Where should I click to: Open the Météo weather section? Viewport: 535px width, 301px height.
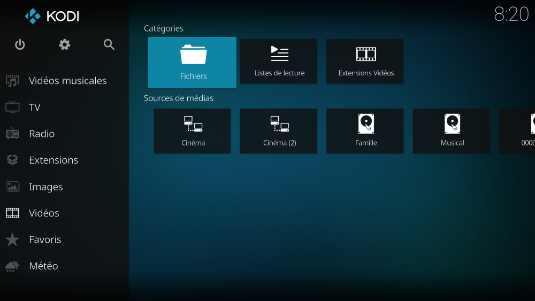click(43, 266)
